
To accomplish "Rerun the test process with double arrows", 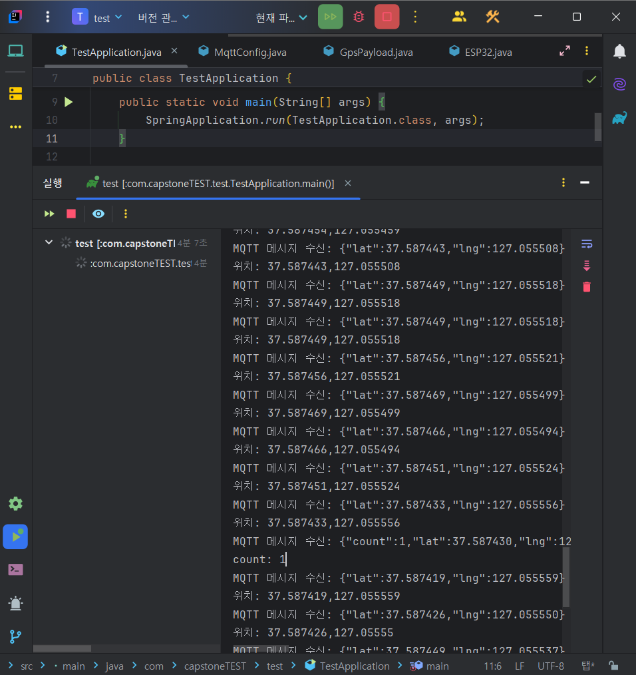I will pos(49,214).
